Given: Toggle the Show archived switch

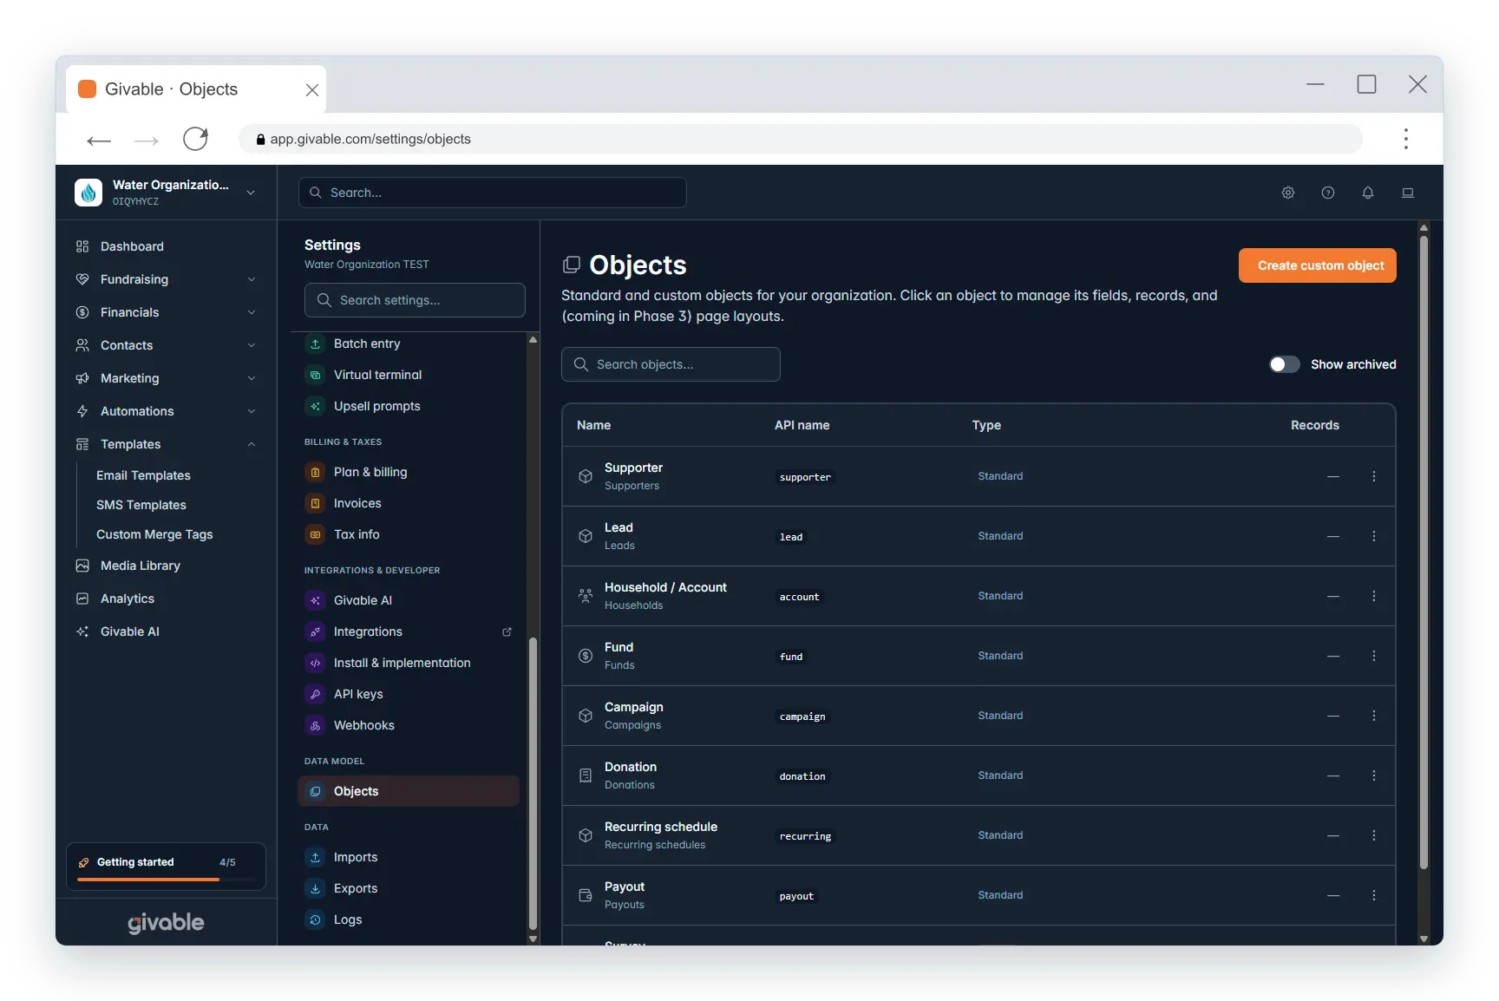Looking at the screenshot, I should pos(1285,364).
